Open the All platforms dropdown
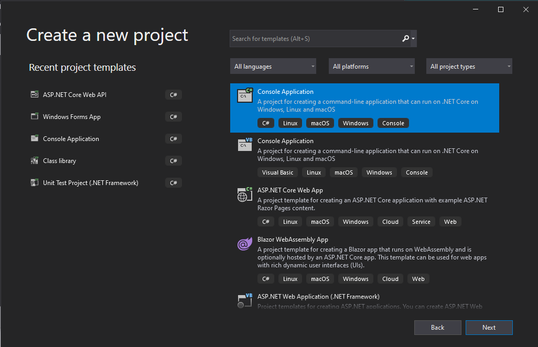Screen dimensions: 538x347 tap(372, 66)
